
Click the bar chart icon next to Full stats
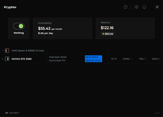6,113
